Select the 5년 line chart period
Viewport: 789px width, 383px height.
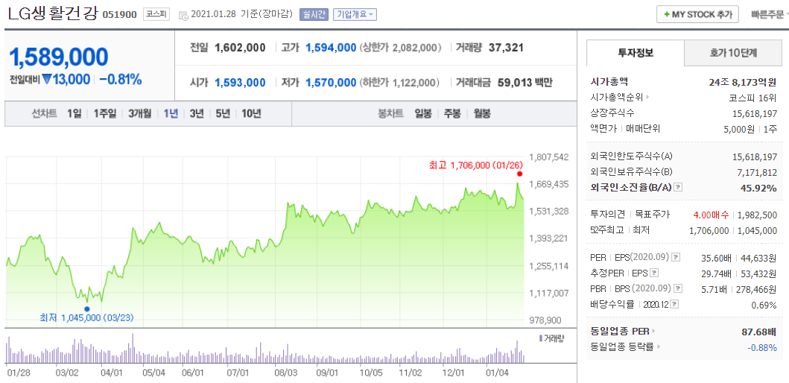pyautogui.click(x=223, y=114)
